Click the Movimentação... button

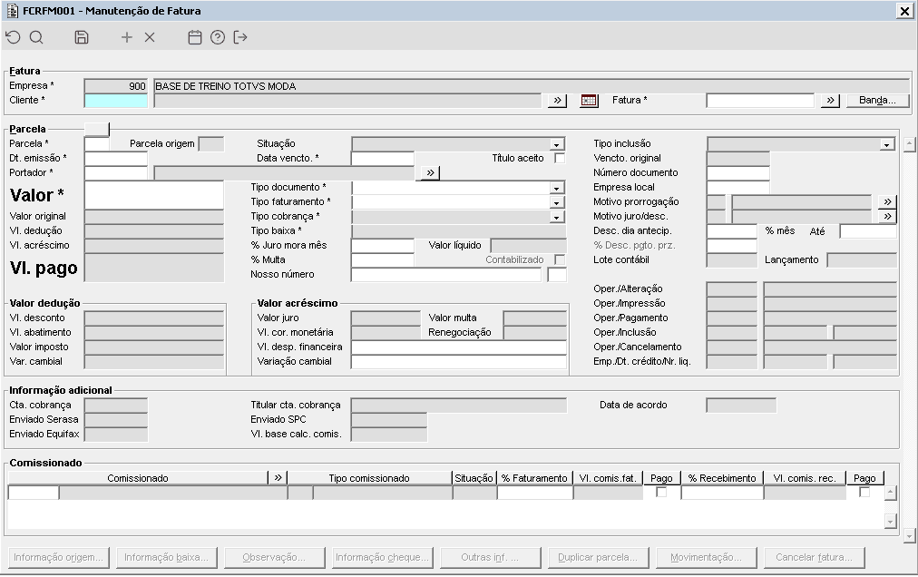706,558
